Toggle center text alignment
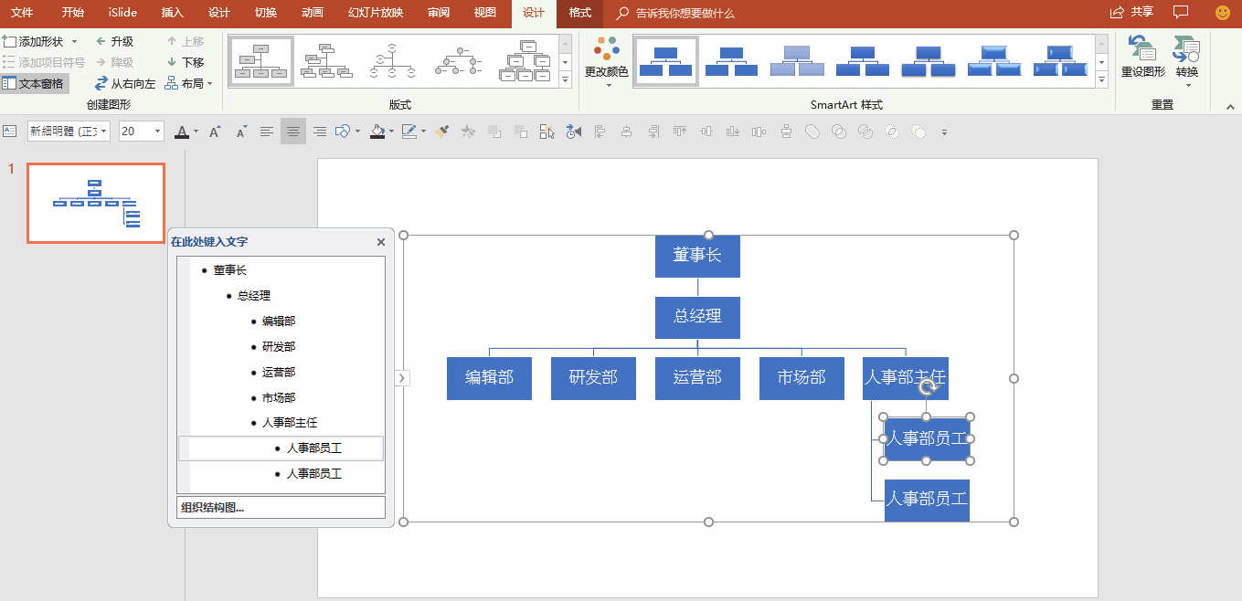1242x601 pixels. (293, 132)
